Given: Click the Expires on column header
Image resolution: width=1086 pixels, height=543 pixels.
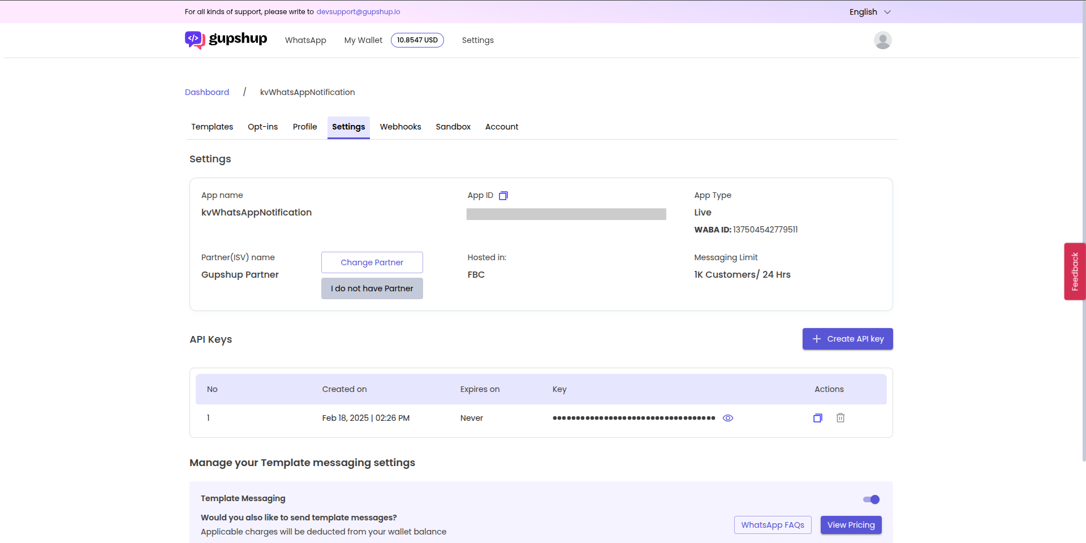Looking at the screenshot, I should pyautogui.click(x=480, y=389).
